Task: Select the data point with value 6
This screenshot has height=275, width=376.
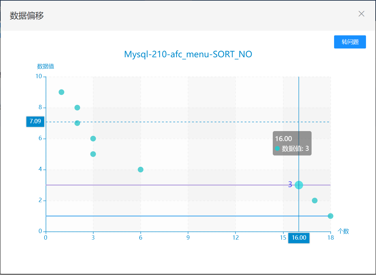Action: (93, 139)
